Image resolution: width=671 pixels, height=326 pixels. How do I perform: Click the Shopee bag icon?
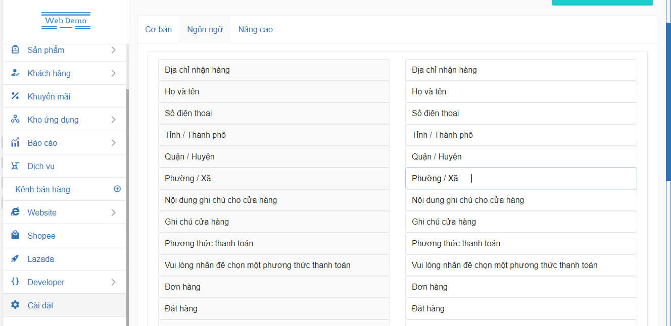pyautogui.click(x=15, y=236)
